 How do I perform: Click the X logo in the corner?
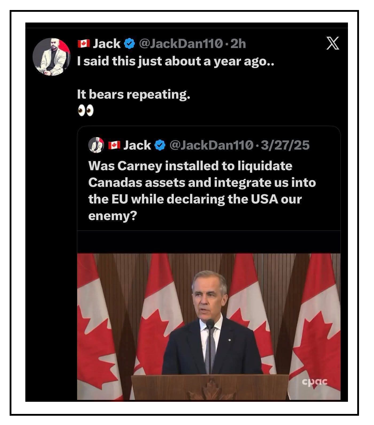point(333,43)
